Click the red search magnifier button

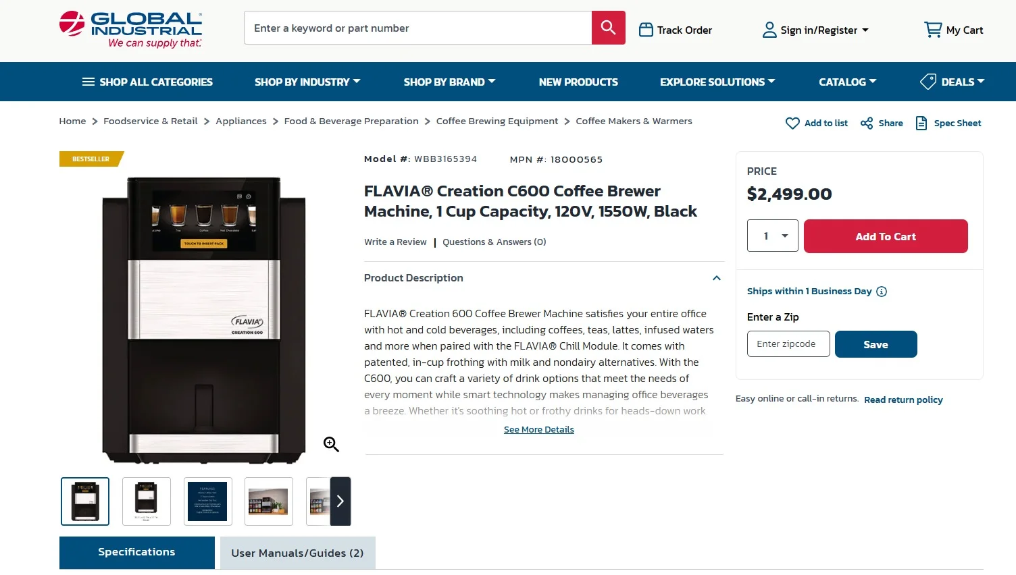(608, 28)
